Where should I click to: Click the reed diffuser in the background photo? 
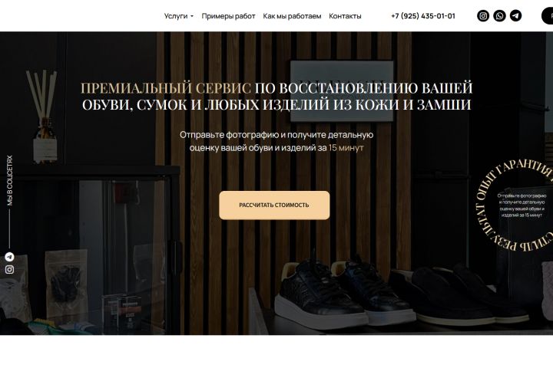coord(43,117)
